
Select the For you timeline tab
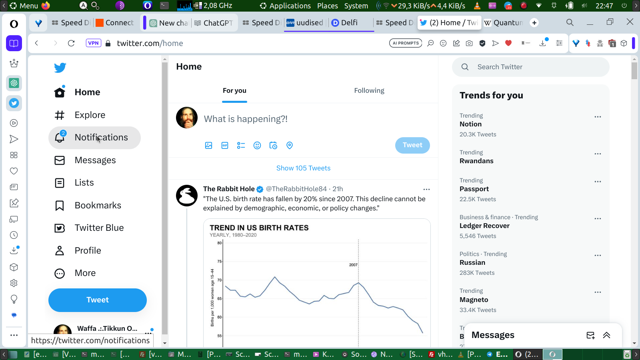[234, 91]
